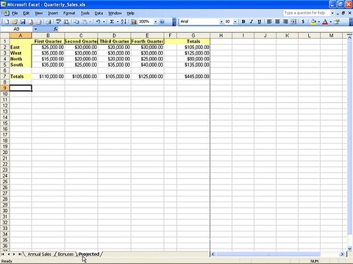Click the vertical scrollbar down arrow

[x=350, y=249]
